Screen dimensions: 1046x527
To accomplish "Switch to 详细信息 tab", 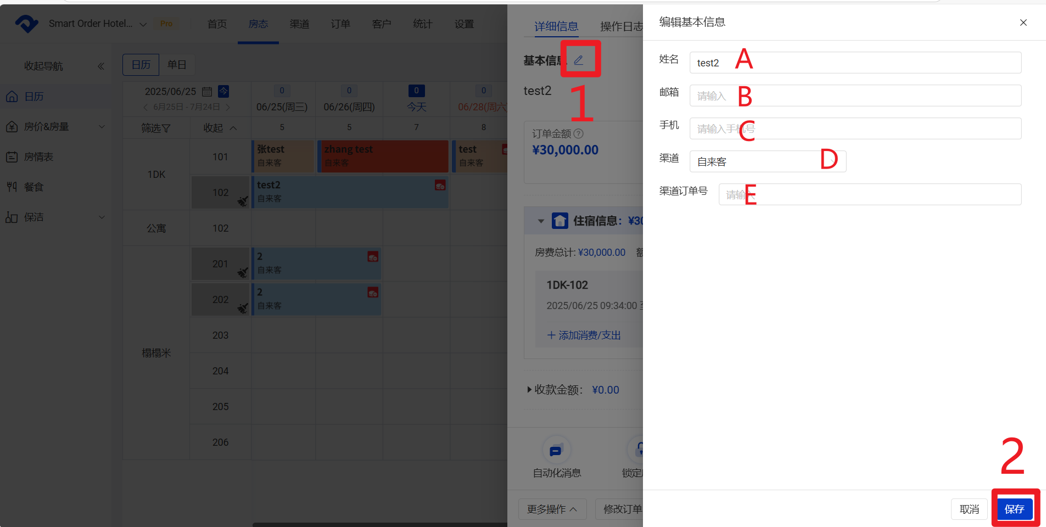I will click(556, 26).
